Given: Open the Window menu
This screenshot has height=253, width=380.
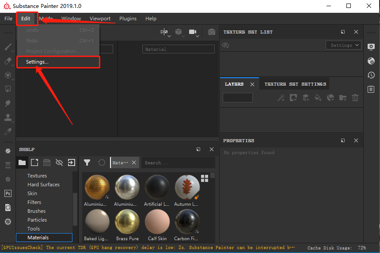Looking at the screenshot, I should (71, 19).
